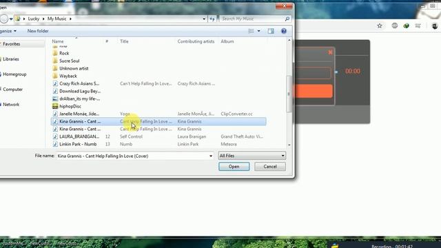Click the file list scrollbar up arrow
Image resolution: width=441 pixels, height=248 pixels.
tap(289, 41)
